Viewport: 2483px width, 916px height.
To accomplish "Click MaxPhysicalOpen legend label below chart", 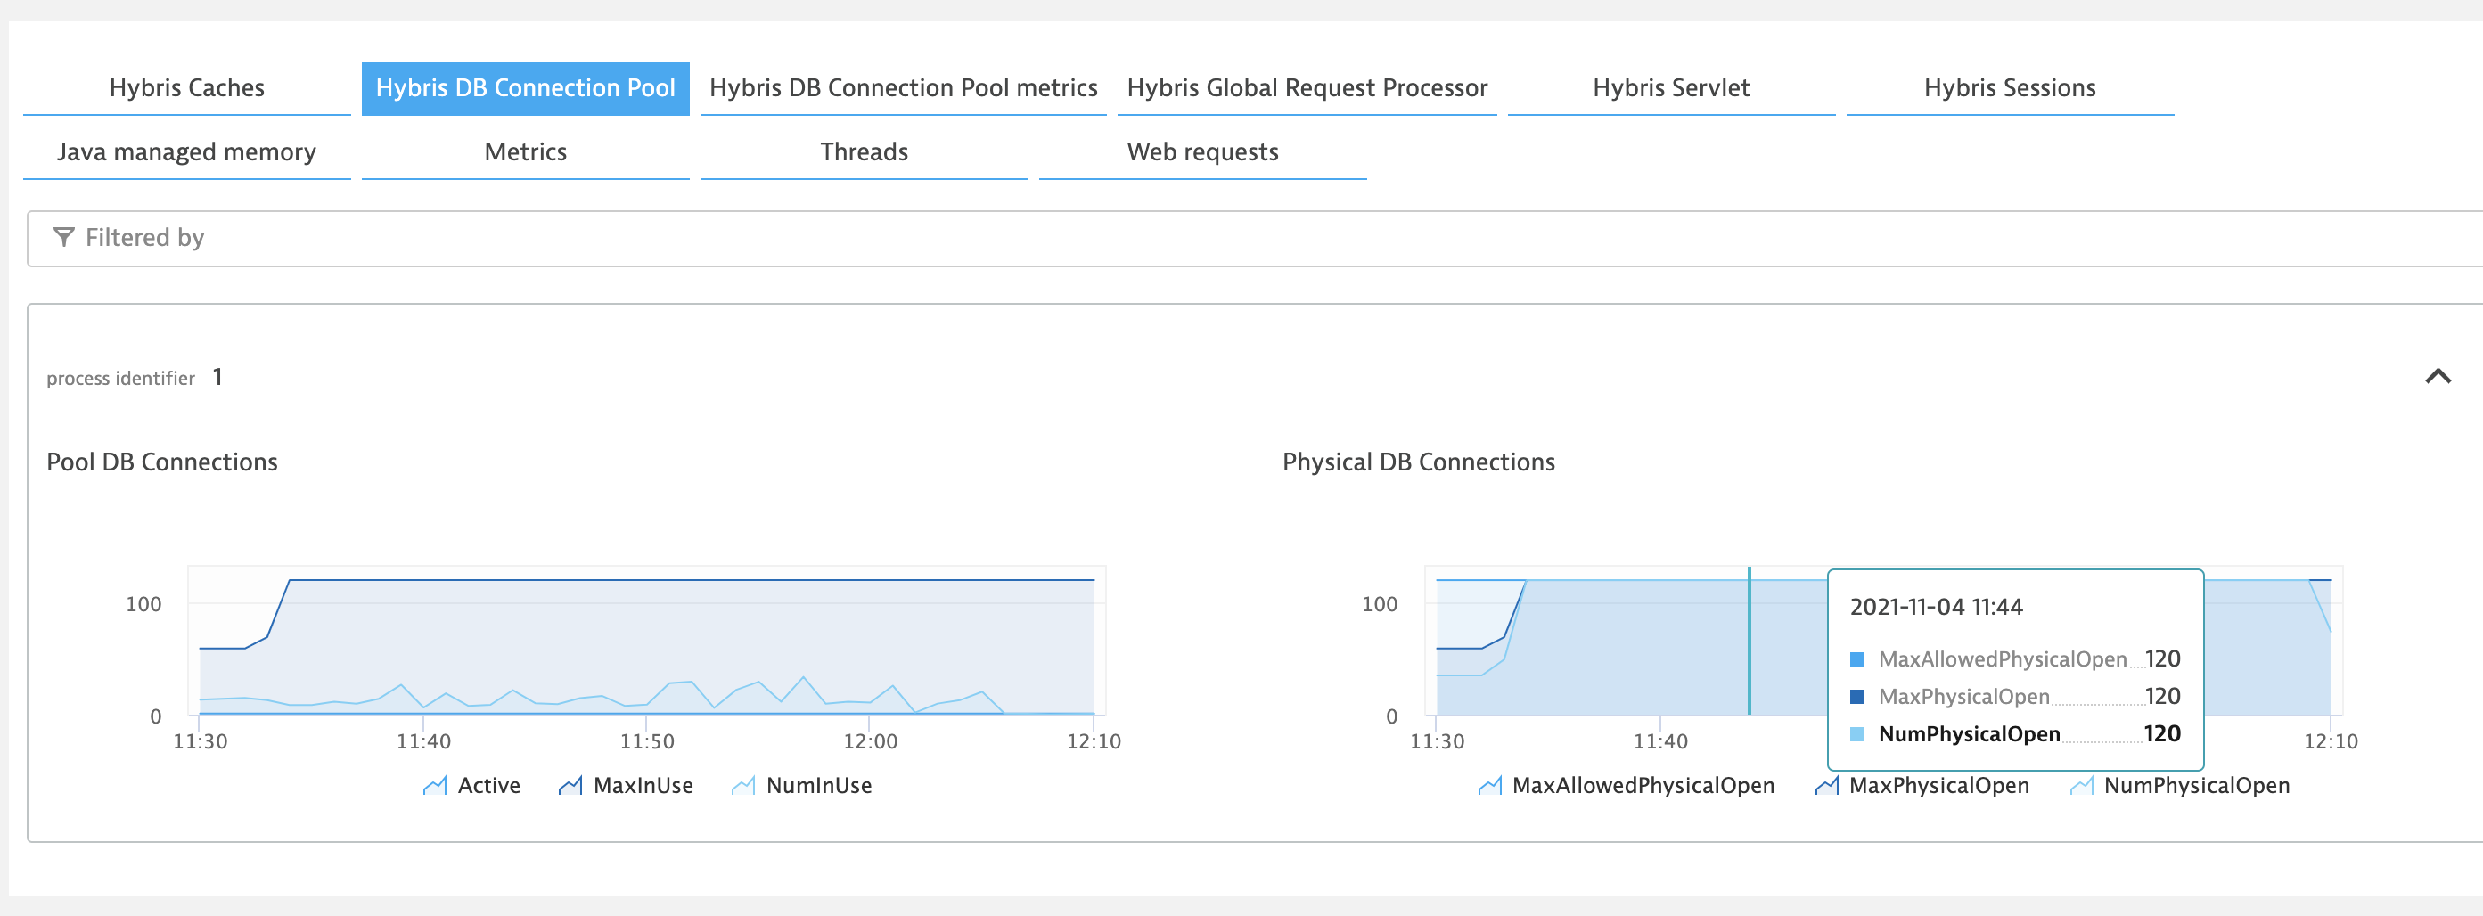I will point(1938,786).
